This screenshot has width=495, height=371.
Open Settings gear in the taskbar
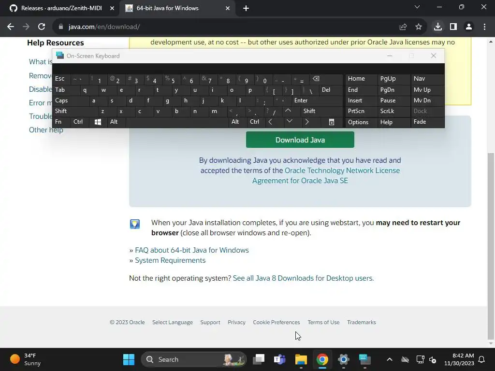(x=344, y=359)
